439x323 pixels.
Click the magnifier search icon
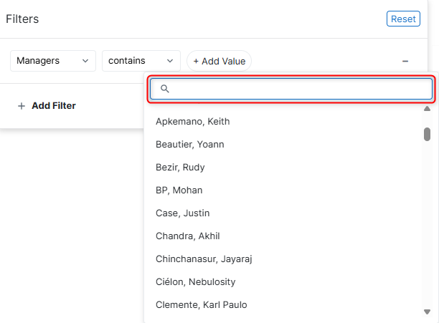click(165, 89)
